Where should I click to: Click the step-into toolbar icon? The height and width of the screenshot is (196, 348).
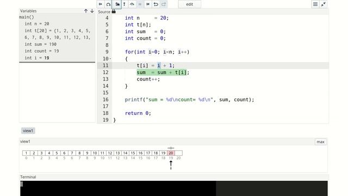click(x=117, y=4)
